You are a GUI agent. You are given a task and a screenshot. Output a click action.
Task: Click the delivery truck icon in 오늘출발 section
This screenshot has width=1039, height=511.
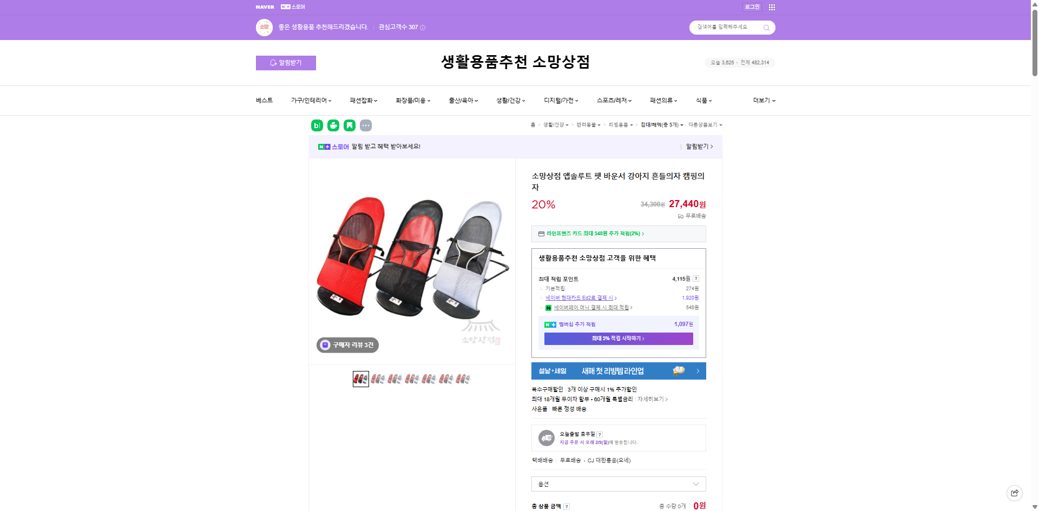(x=546, y=437)
